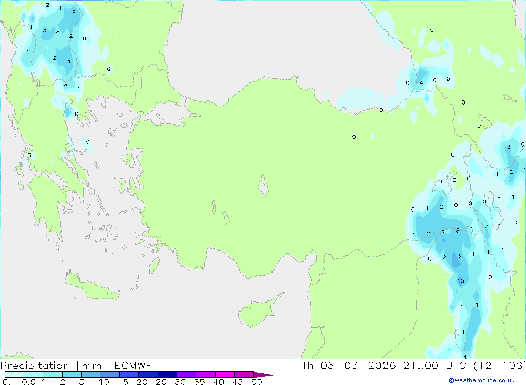Click the 1–2 mm legend color swatch
The height and width of the screenshot is (385, 526).
[53, 374]
